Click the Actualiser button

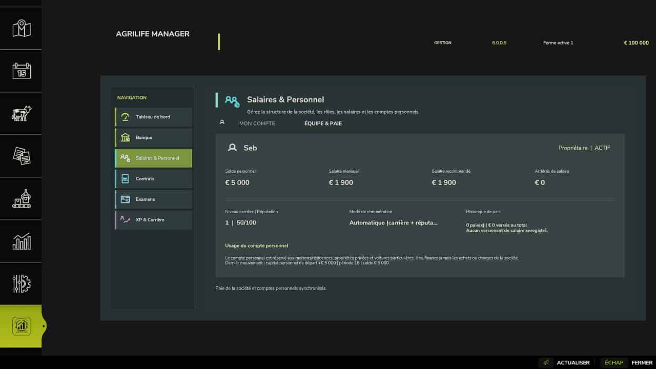pos(573,363)
